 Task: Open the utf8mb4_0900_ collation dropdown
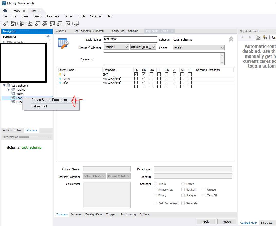pos(143,47)
